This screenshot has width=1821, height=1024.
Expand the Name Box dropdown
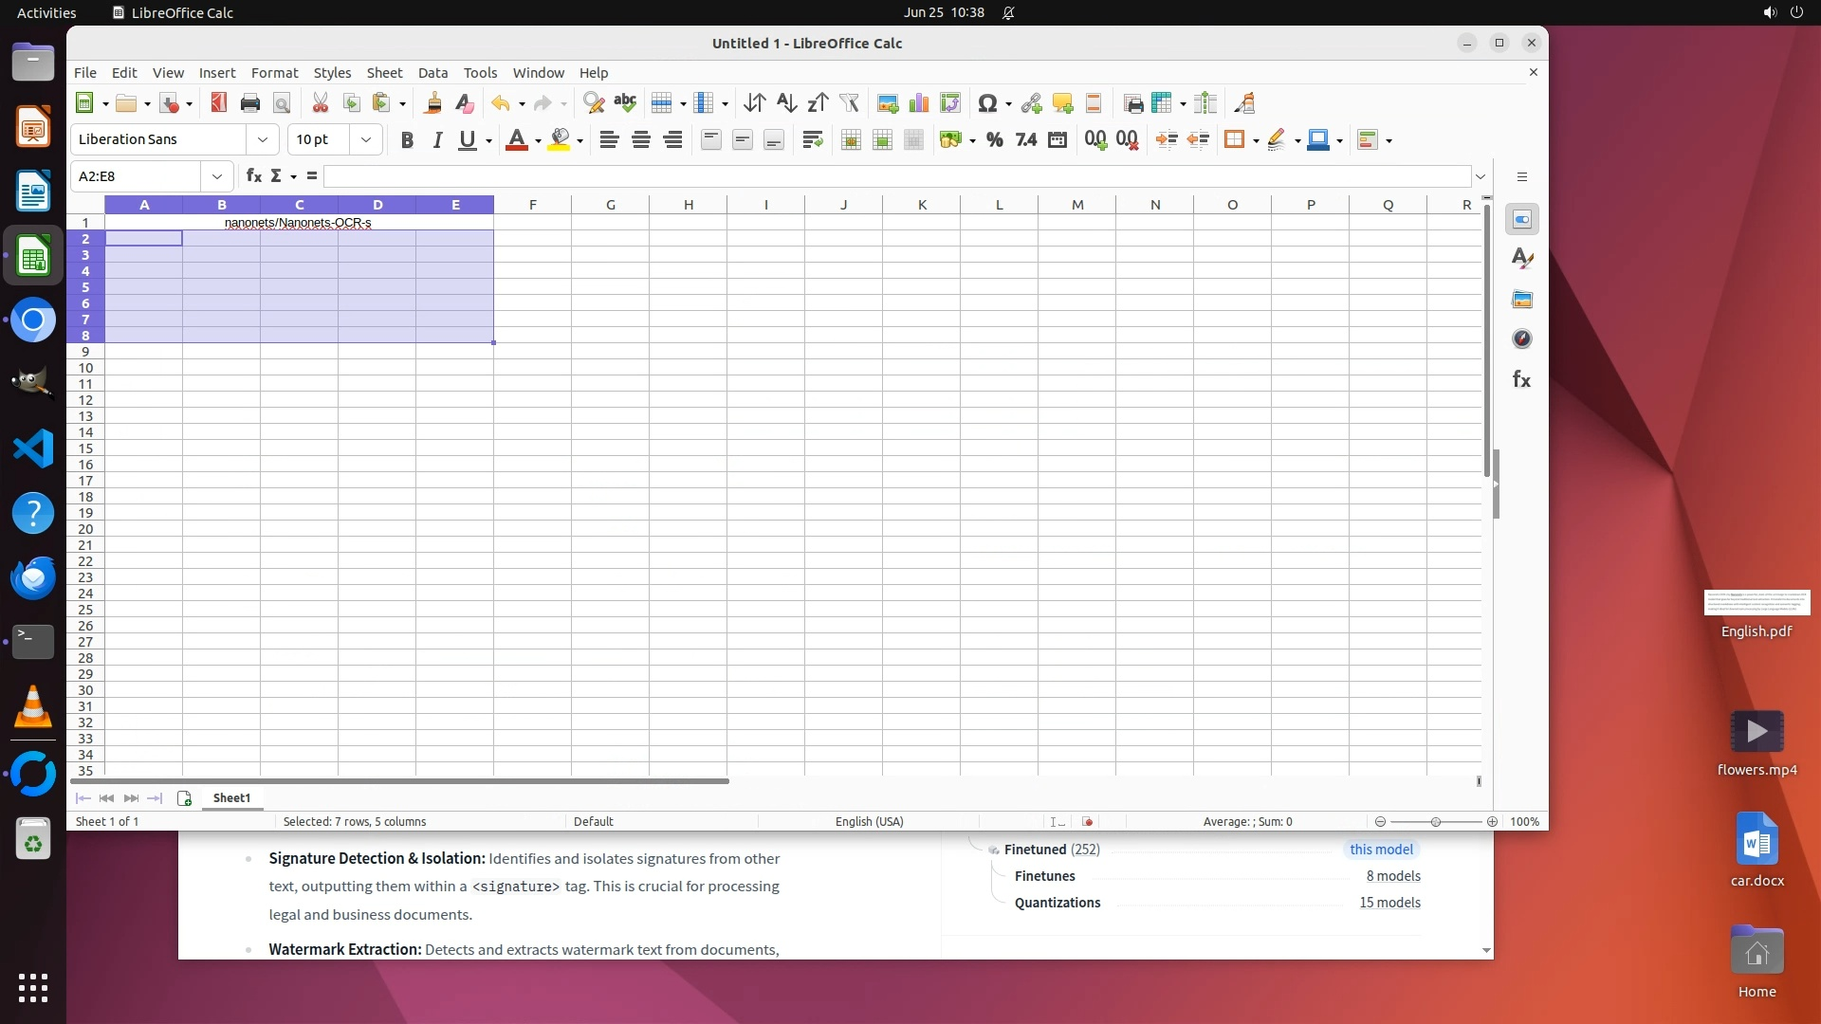point(217,176)
